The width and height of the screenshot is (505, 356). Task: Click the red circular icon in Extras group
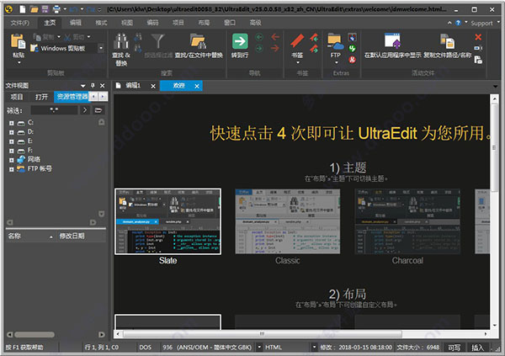[352, 60]
